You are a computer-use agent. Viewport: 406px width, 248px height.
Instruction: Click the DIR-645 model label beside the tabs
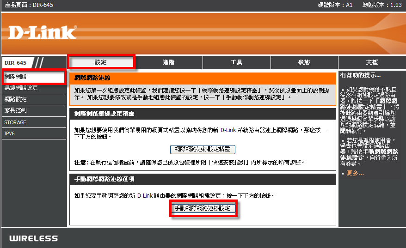[16, 63]
